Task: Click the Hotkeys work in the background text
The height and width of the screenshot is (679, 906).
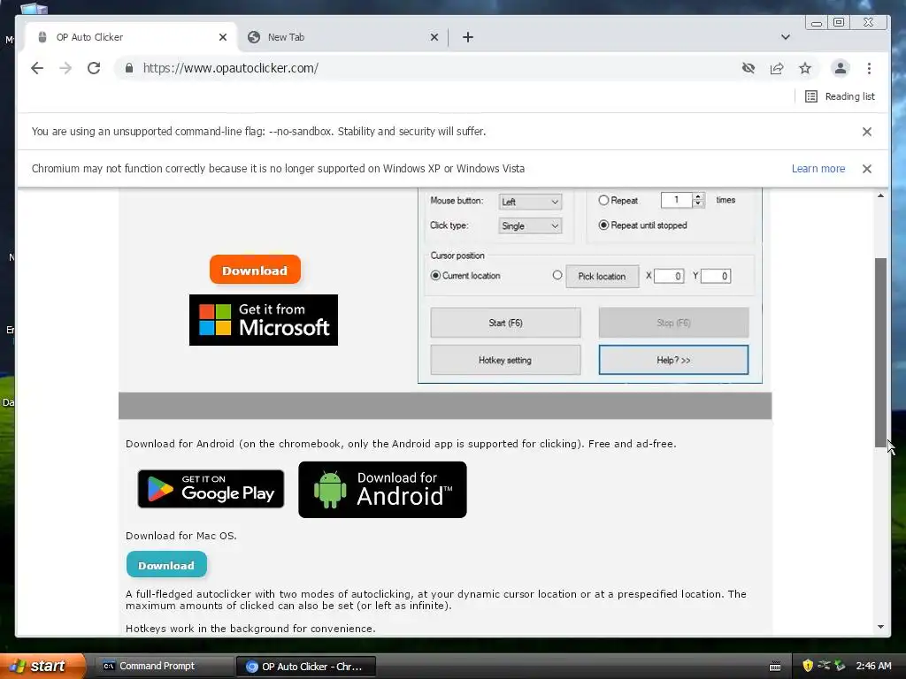Action: tap(250, 629)
